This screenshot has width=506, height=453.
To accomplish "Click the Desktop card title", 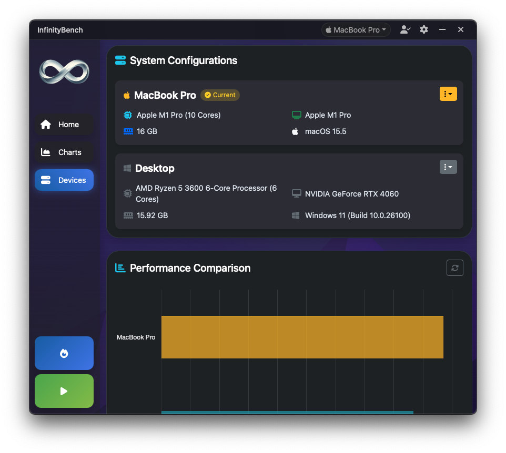I will click(155, 168).
